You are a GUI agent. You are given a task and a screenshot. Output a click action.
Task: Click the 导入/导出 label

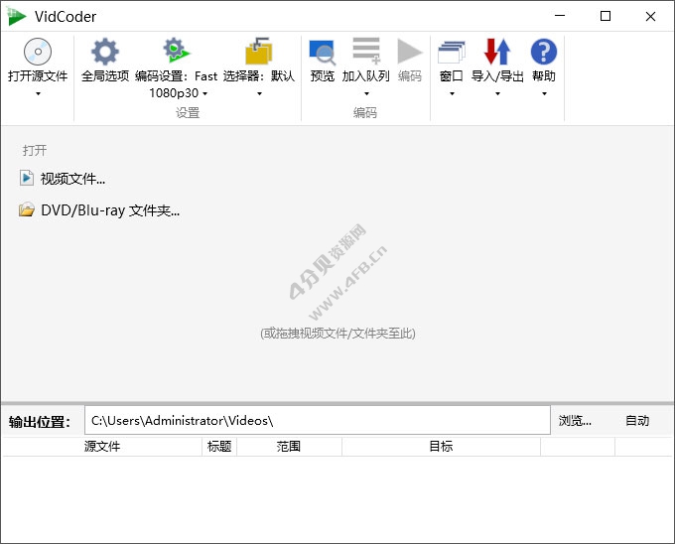[497, 76]
